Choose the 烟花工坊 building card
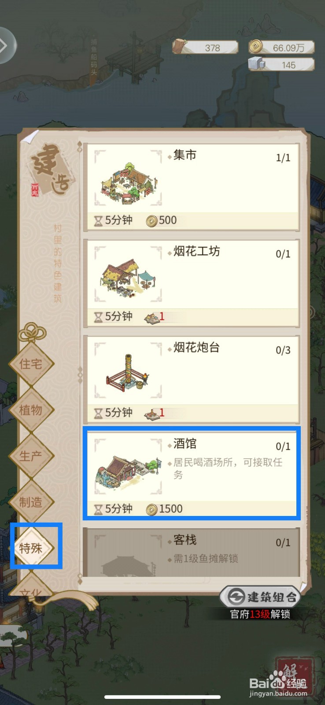 191,283
